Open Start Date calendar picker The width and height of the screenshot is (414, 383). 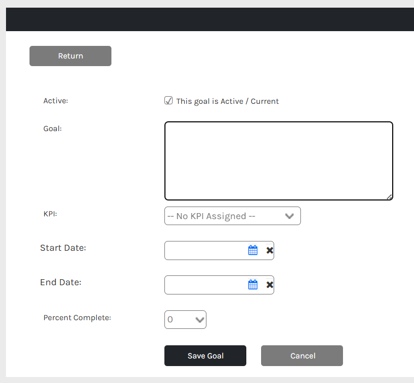coord(253,250)
